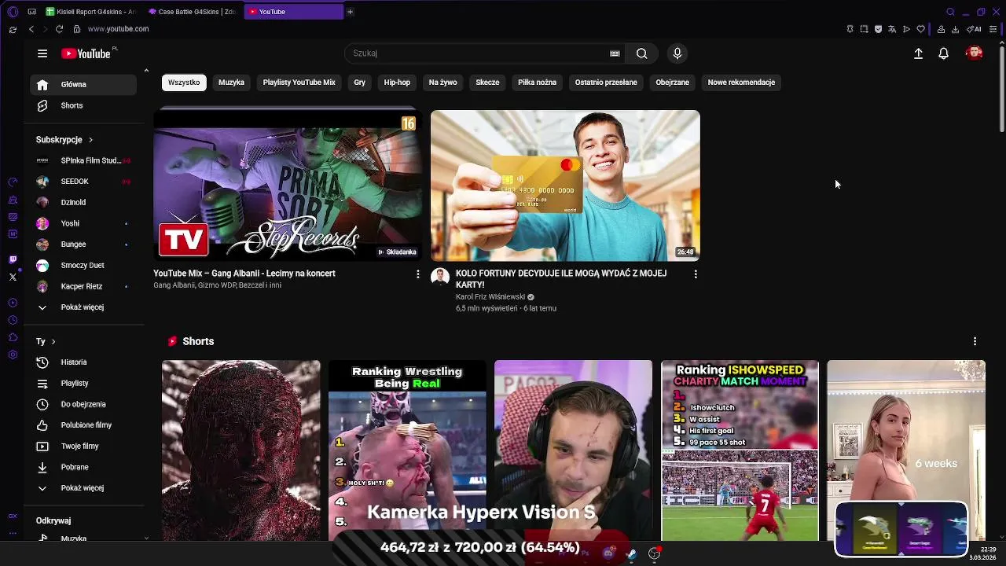Open the upload video icon
Screen dimensions: 1006x566
pos(918,53)
